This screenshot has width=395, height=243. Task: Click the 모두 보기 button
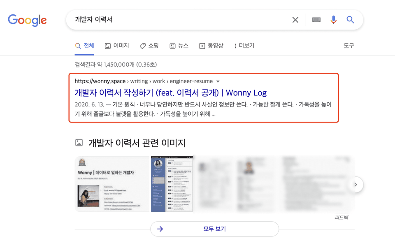215,229
